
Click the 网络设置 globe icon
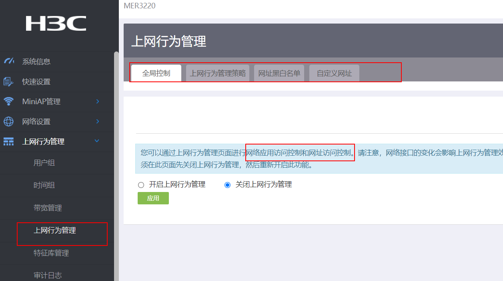tap(8, 121)
